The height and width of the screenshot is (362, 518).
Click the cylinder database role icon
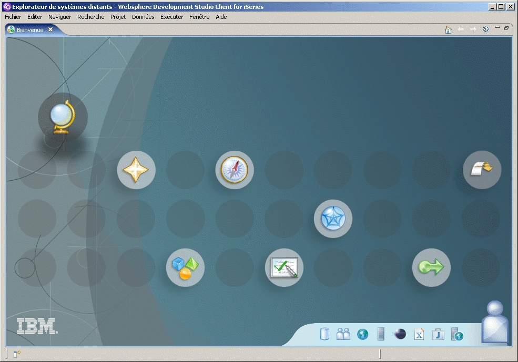coord(325,334)
